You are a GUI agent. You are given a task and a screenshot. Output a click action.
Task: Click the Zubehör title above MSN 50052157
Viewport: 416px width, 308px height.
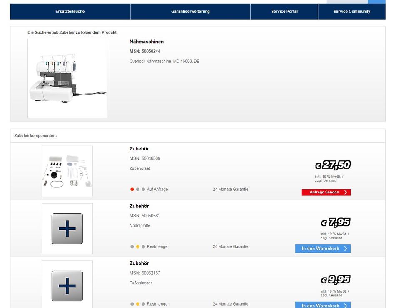pos(139,264)
